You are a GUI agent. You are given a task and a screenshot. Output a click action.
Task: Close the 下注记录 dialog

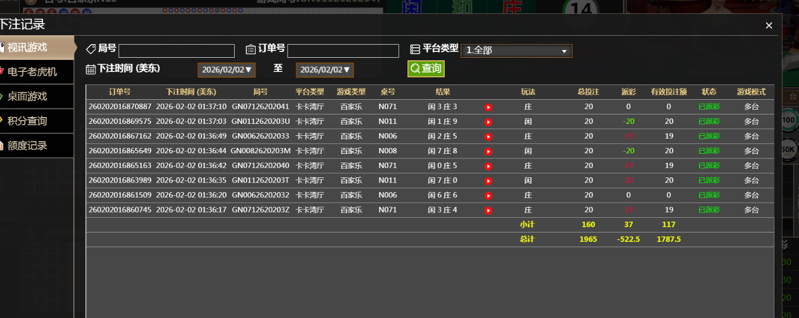tap(769, 26)
